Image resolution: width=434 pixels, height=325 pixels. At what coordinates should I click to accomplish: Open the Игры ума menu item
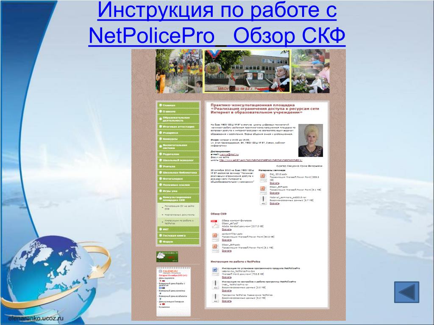(x=178, y=191)
